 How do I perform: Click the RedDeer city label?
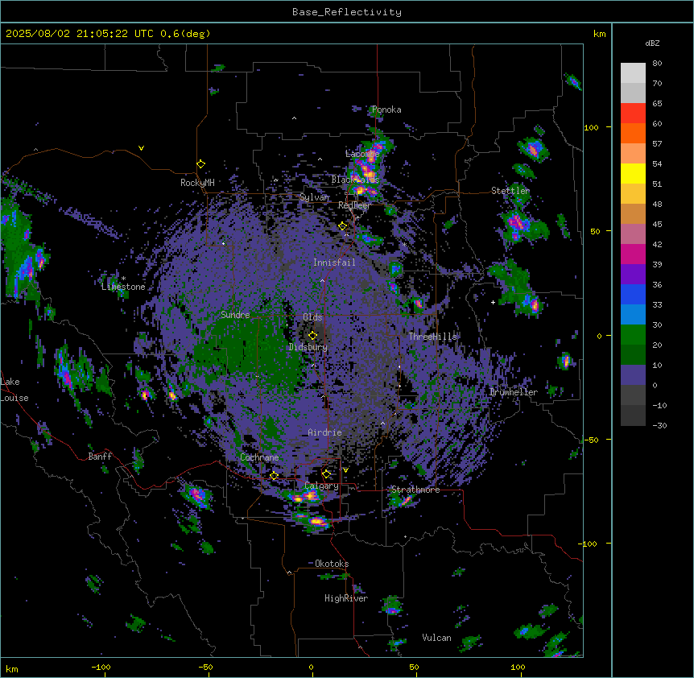pos(354,205)
